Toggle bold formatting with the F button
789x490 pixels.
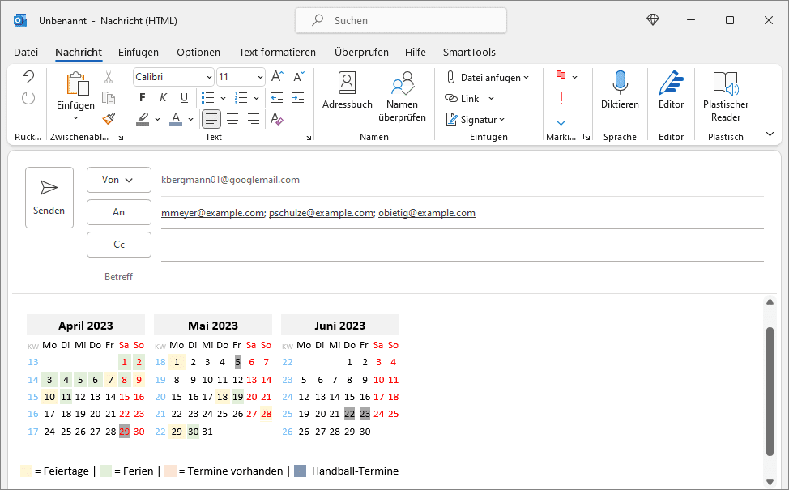(x=143, y=98)
